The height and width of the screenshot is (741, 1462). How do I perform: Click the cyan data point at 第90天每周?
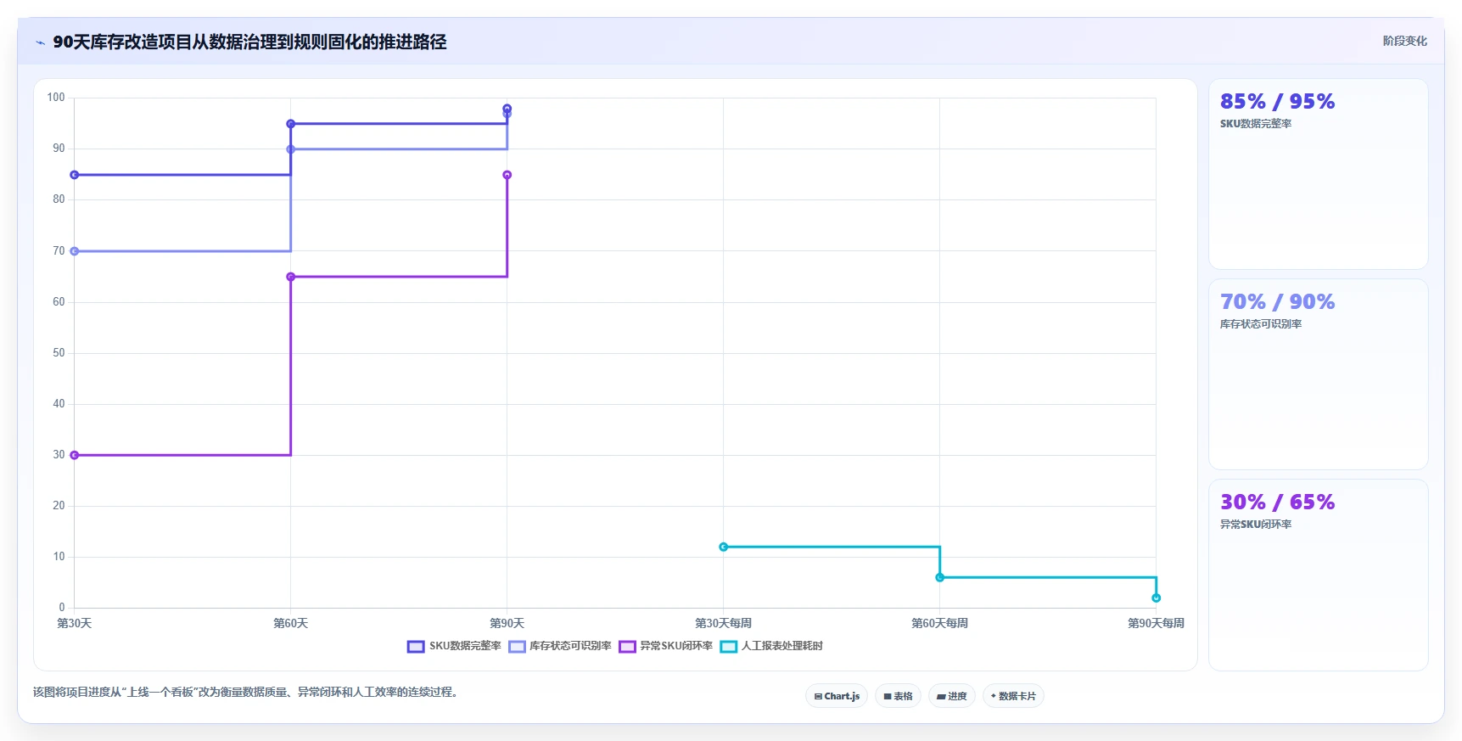tap(1157, 598)
